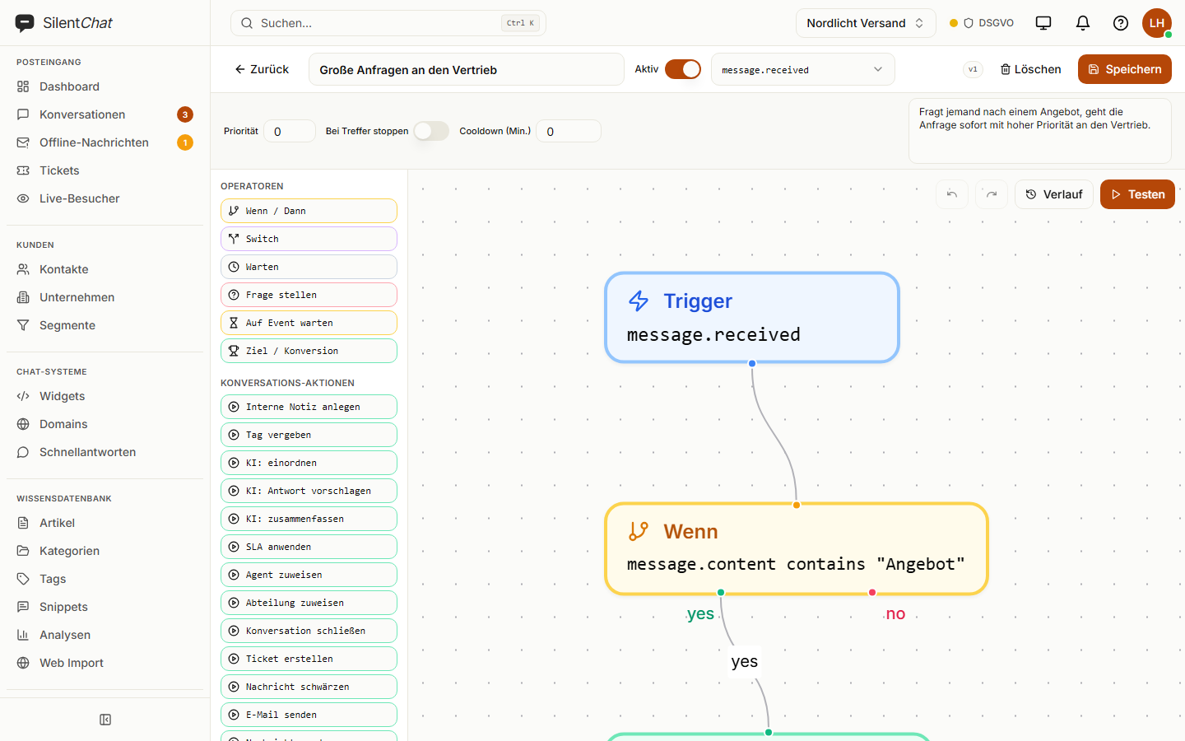Open the notifications bell
This screenshot has height=741, width=1185.
click(x=1083, y=23)
